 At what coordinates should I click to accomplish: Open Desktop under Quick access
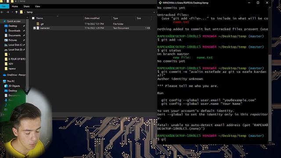coord(13,26)
